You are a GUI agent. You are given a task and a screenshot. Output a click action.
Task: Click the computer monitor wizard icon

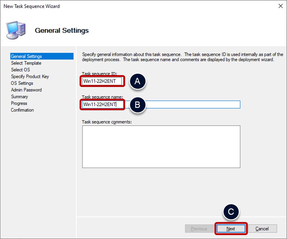(x=15, y=29)
